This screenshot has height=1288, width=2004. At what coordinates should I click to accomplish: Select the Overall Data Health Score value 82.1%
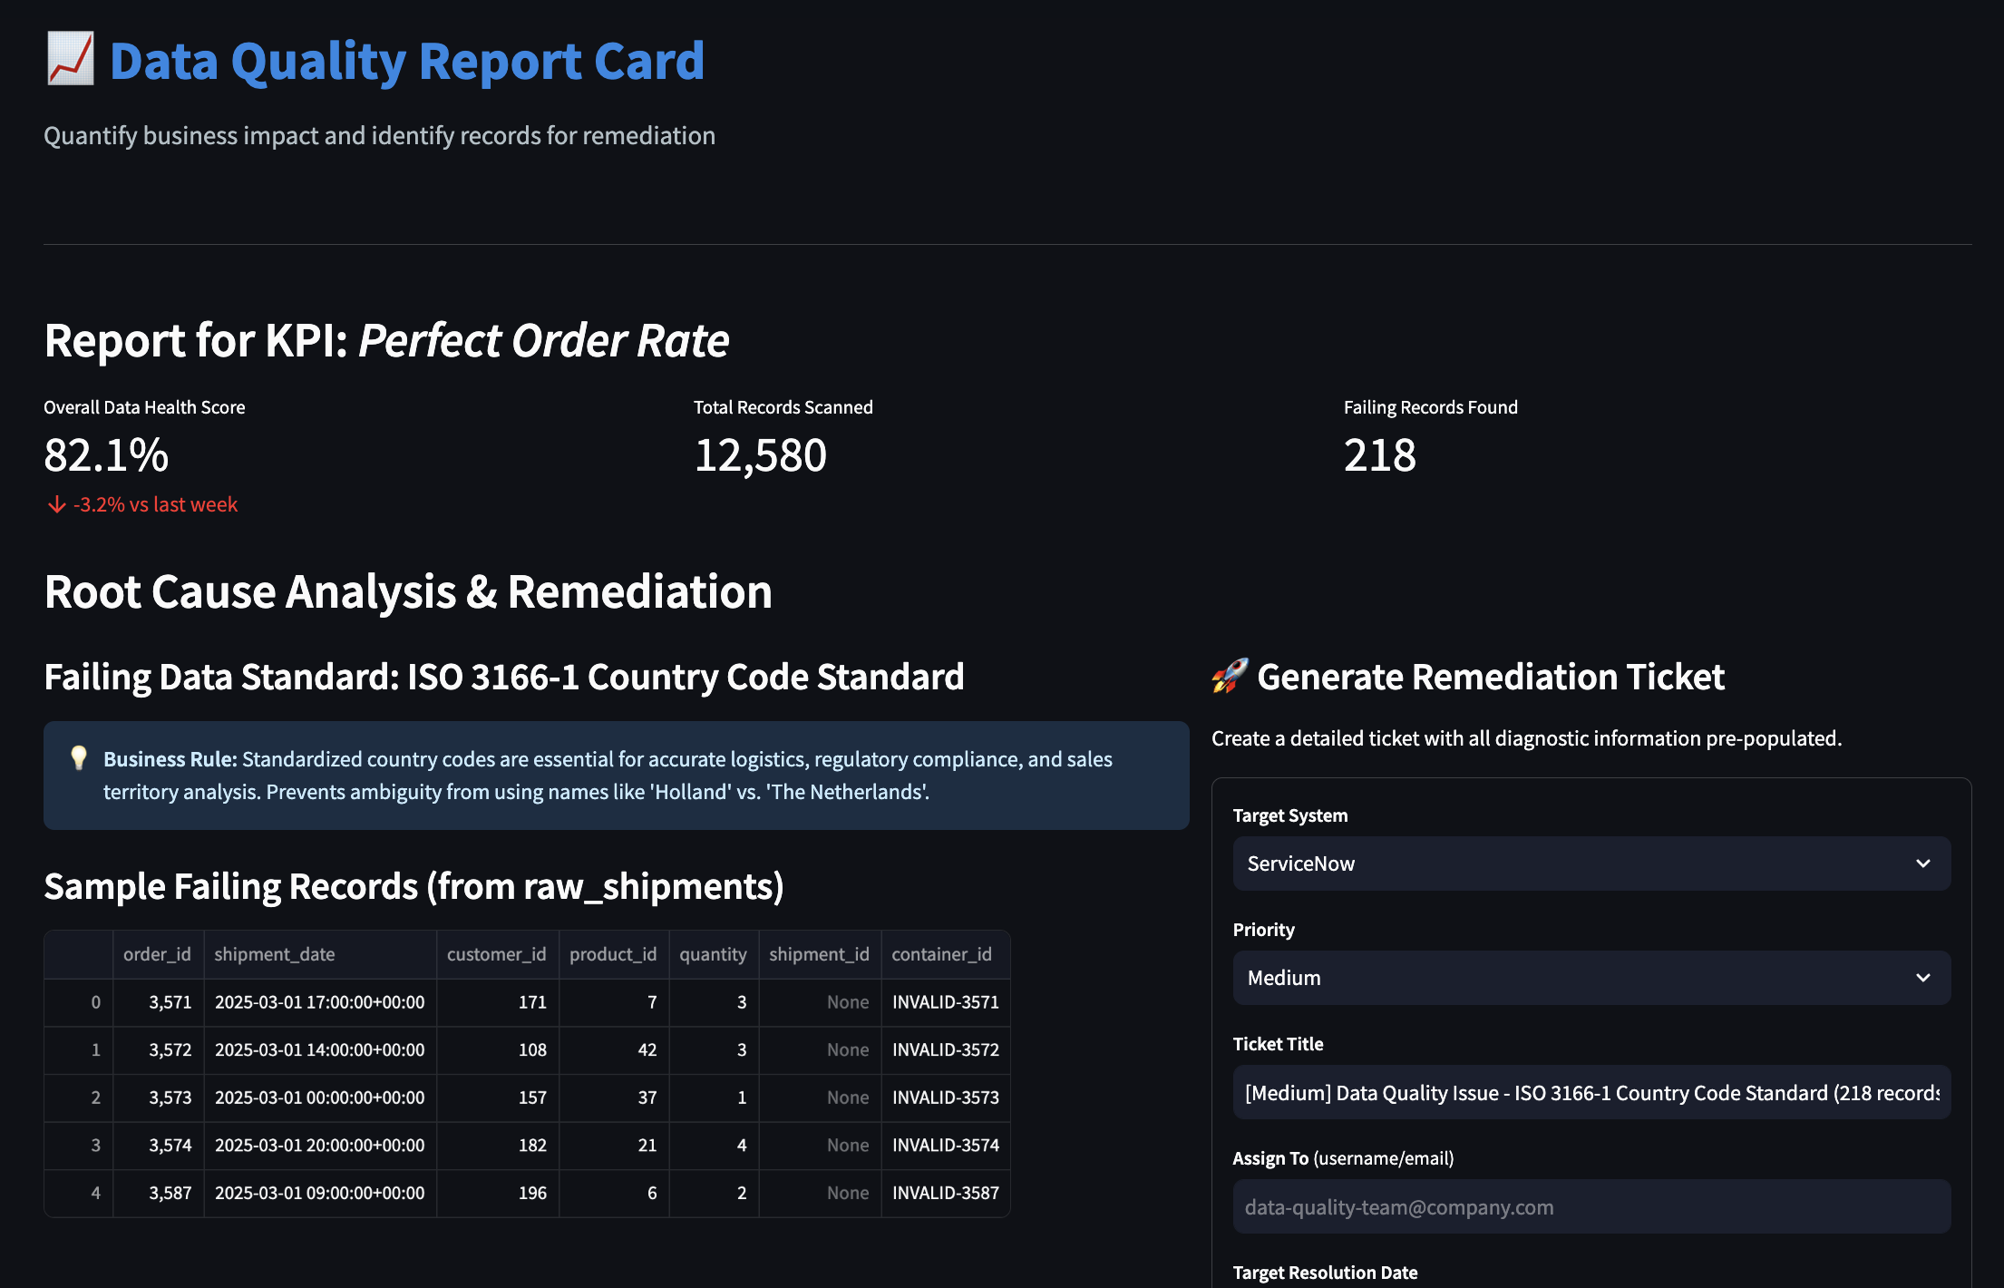pos(105,455)
